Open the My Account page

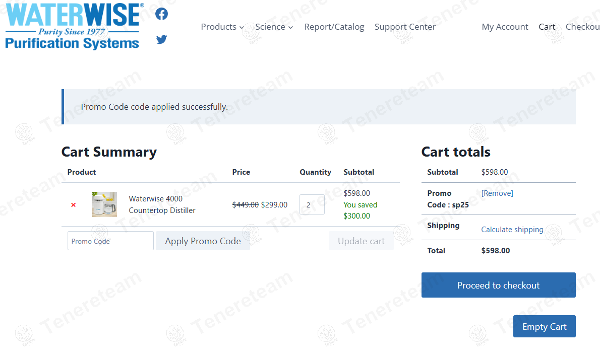(x=505, y=27)
